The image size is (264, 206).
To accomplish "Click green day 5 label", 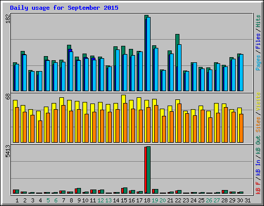I will coord(48,200).
